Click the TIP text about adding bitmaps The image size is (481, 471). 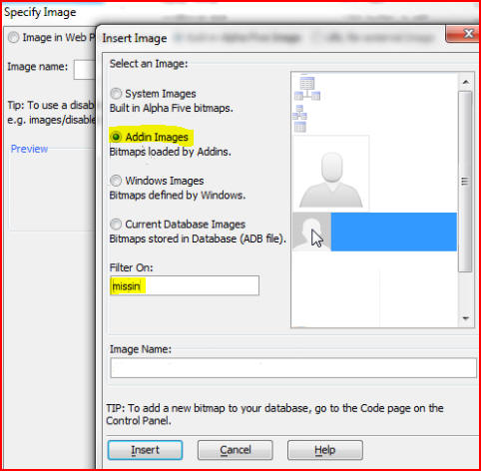pos(274,414)
